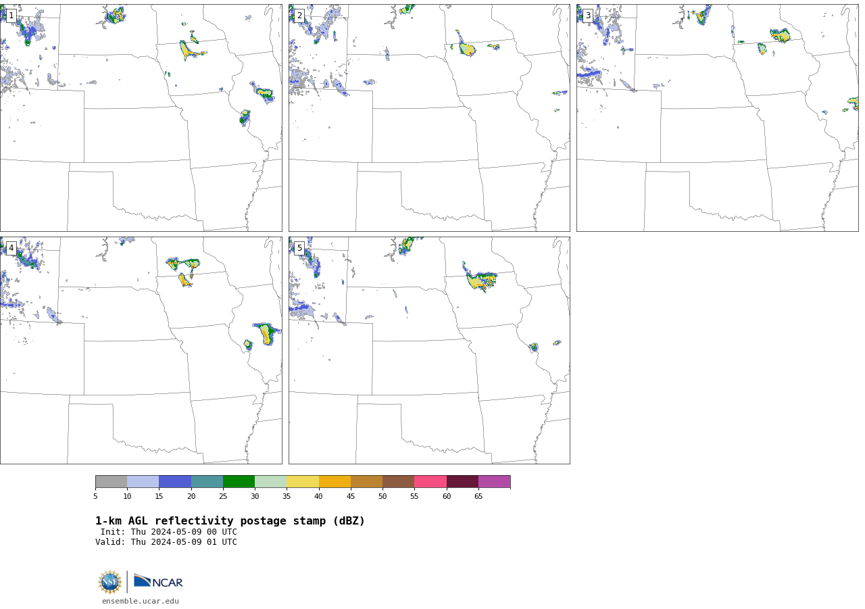Image resolution: width=865 pixels, height=609 pixels.
Task: Click the blue 15-20 dBZ swatch
Action: click(175, 482)
